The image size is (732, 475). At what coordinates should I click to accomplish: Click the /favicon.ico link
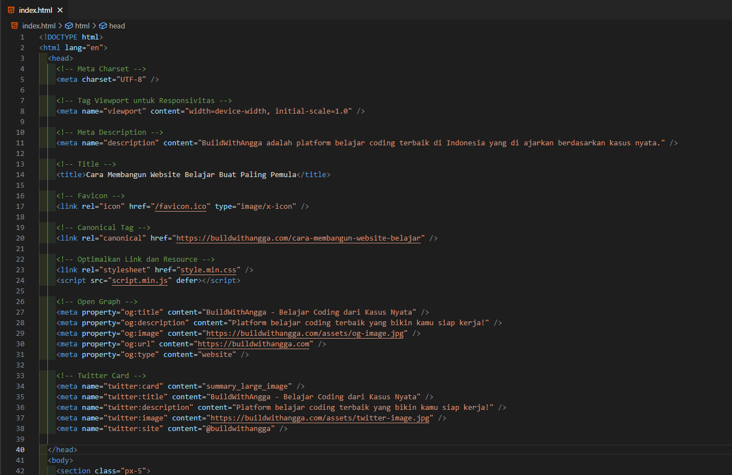pyautogui.click(x=180, y=206)
